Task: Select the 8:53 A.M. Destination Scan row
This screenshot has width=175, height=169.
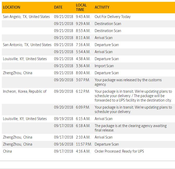Action: click(x=88, y=31)
